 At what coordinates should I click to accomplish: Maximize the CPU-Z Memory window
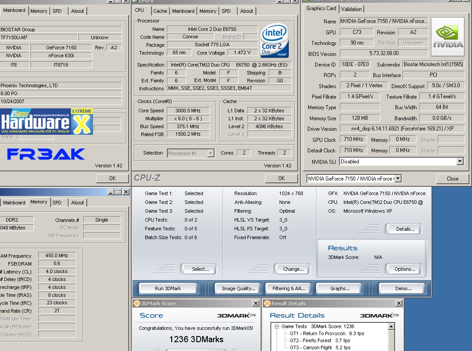pyautogui.click(x=118, y=192)
